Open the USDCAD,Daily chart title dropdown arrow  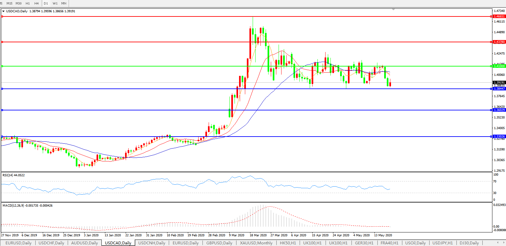4,11
